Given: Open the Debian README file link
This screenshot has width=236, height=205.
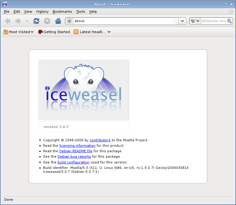Looking at the screenshot, I should click(x=76, y=151).
